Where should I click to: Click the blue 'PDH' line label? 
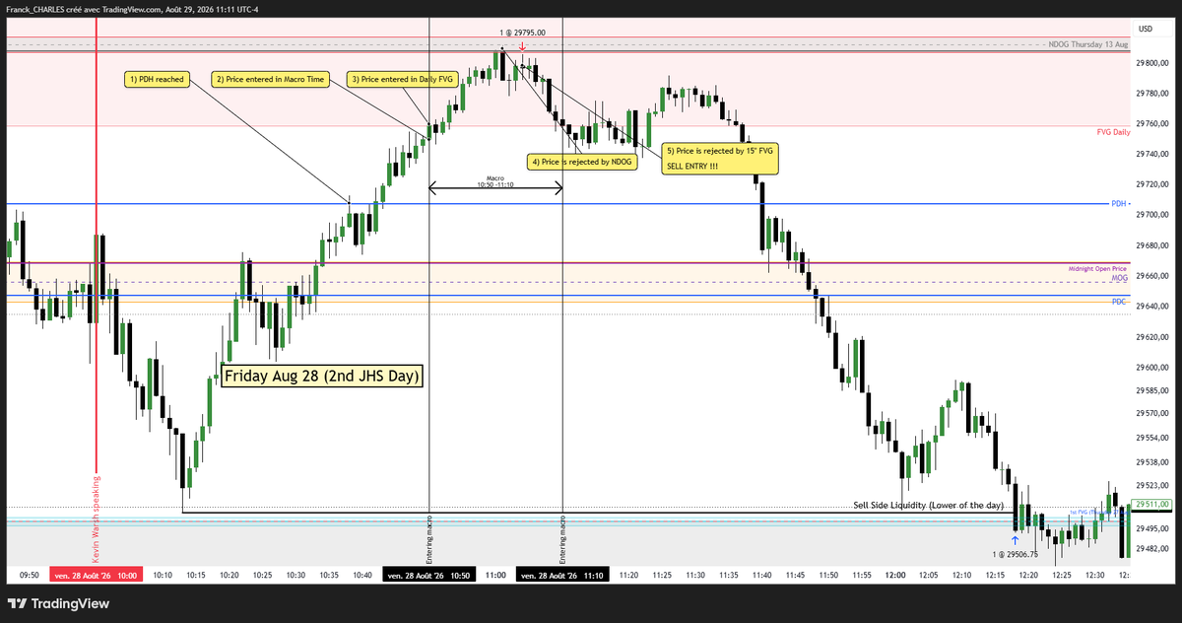pyautogui.click(x=1119, y=204)
